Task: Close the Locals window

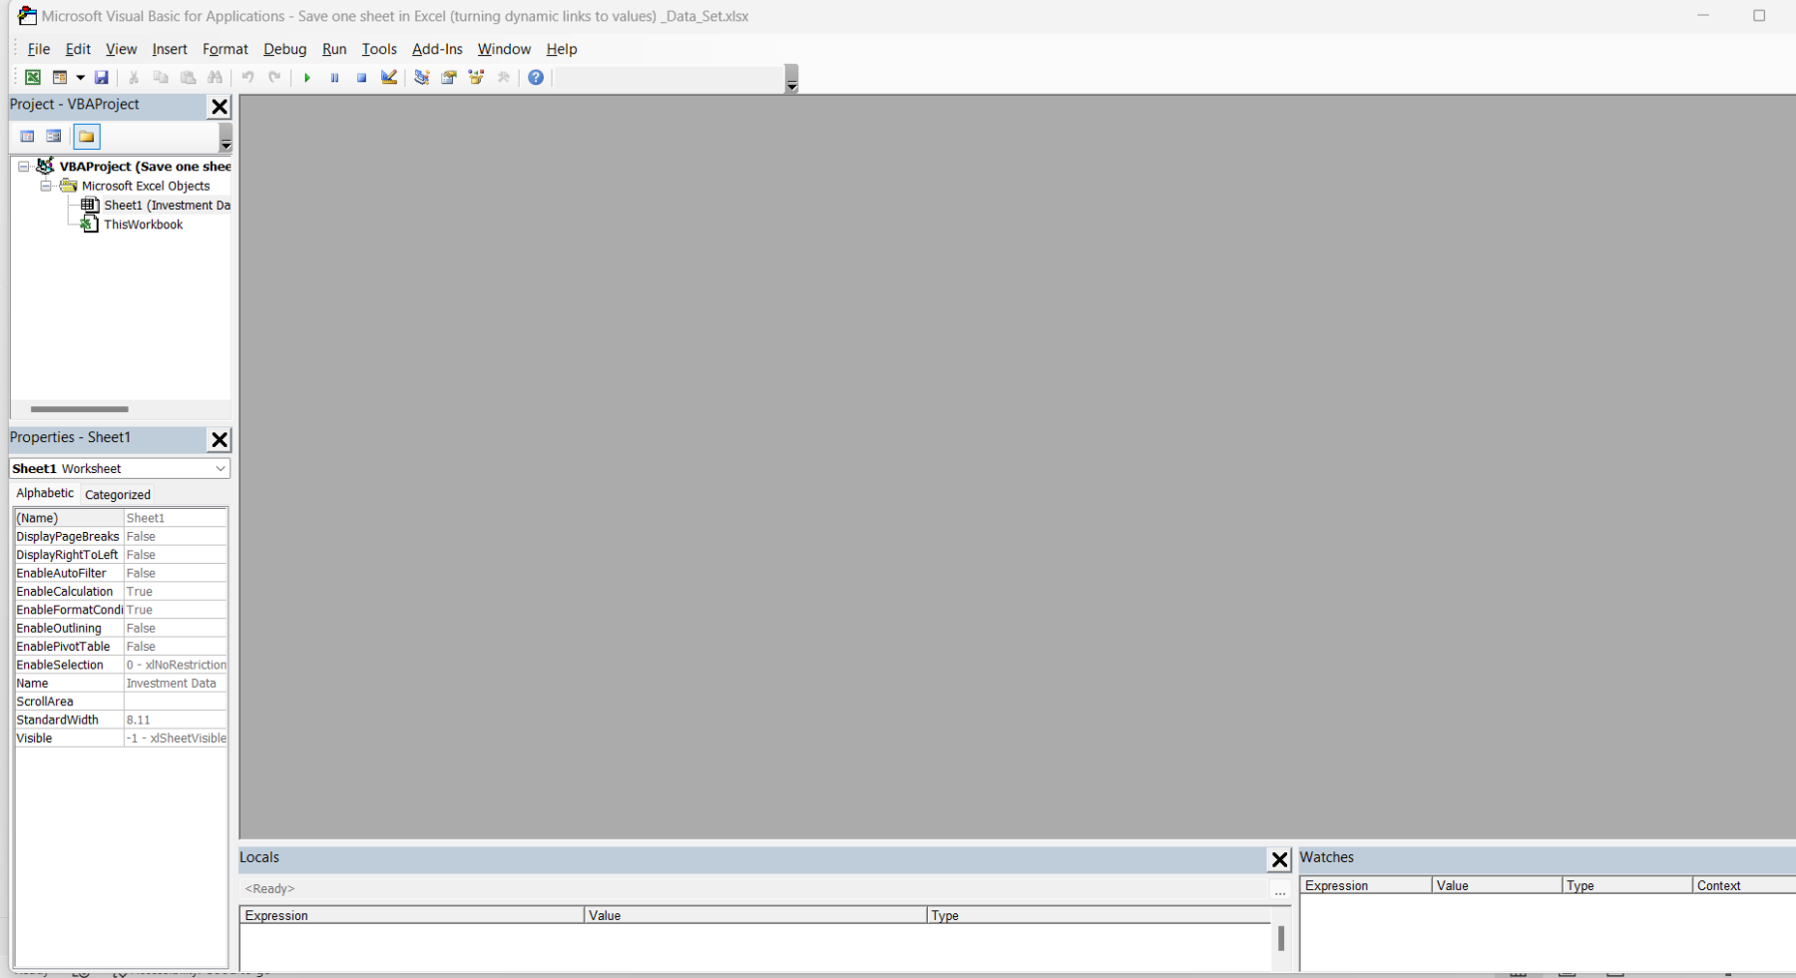Action: point(1279,859)
